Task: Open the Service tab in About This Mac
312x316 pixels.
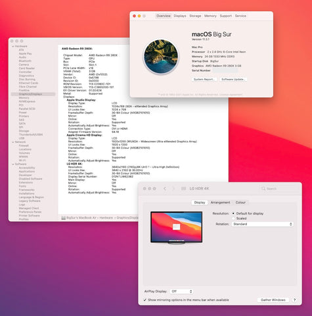Action: 240,16
